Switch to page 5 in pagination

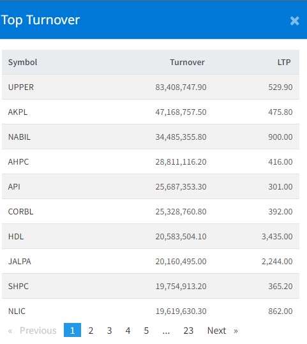[x=146, y=331]
